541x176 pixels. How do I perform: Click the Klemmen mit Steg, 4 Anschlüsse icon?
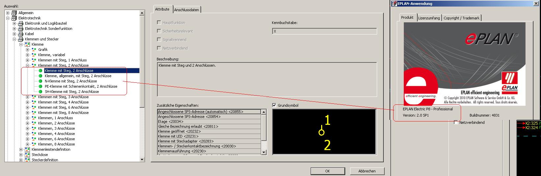click(x=34, y=102)
